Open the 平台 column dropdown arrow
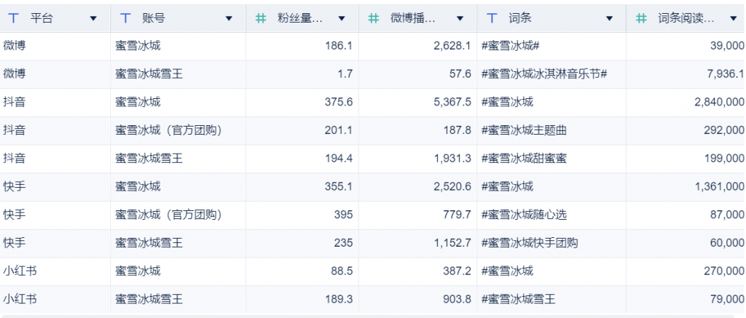This screenshot has width=746, height=318. [93, 18]
